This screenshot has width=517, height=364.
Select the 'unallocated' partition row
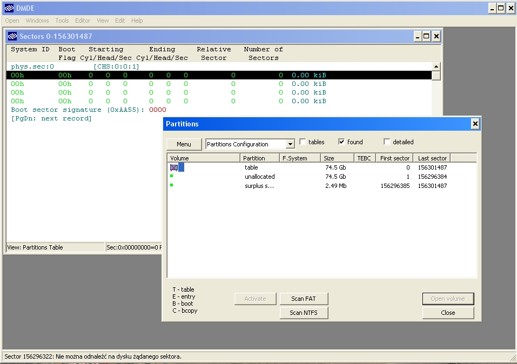click(x=322, y=177)
